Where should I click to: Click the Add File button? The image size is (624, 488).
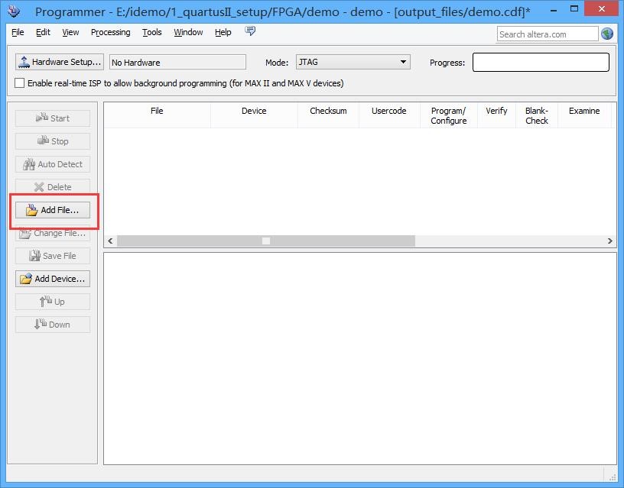53,210
